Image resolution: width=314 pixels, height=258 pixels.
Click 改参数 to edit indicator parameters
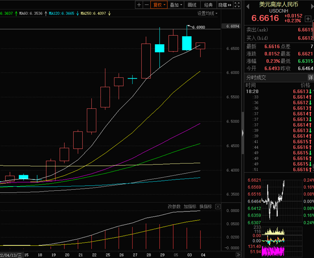tap(174, 206)
